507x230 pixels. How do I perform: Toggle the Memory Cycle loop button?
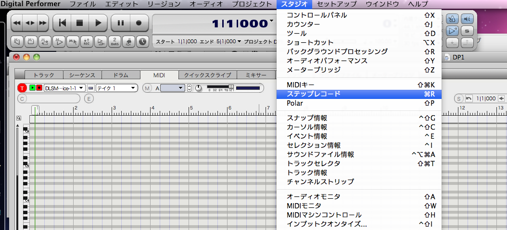click(45, 41)
